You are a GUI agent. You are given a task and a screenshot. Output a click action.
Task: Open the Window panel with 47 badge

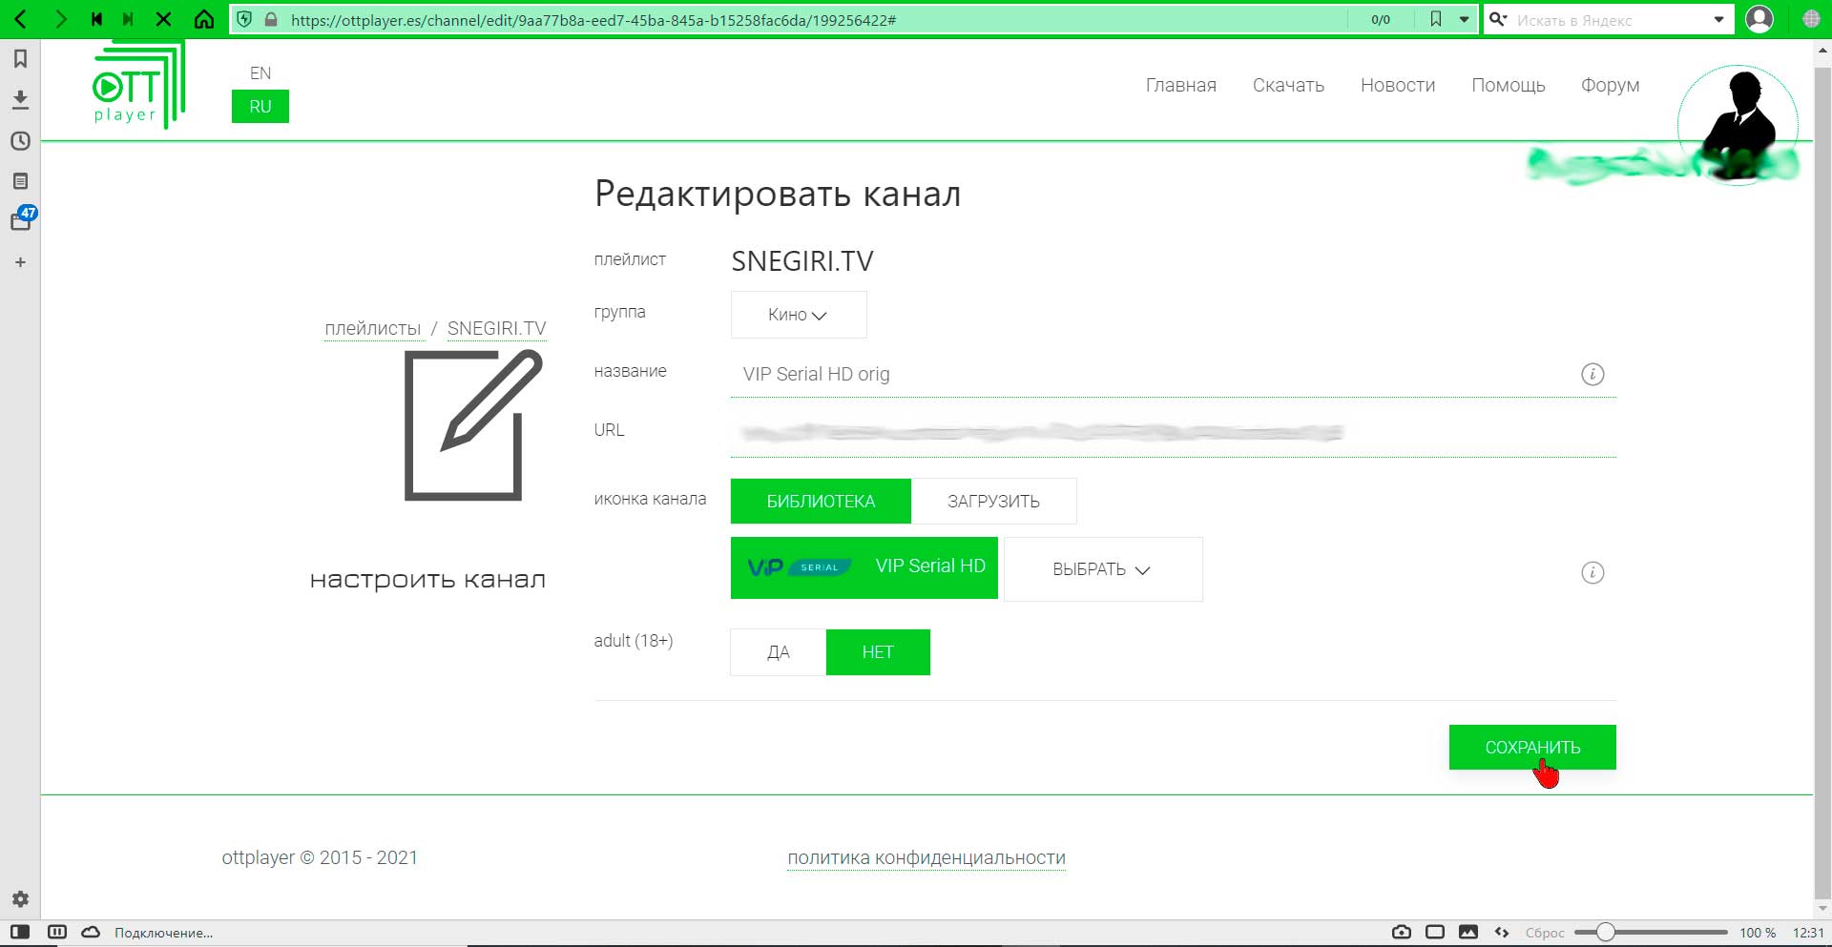[21, 220]
